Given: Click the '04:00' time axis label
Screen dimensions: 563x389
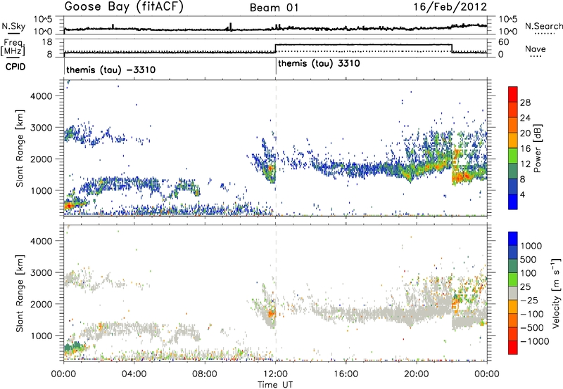Looking at the screenshot, I should point(134,374).
